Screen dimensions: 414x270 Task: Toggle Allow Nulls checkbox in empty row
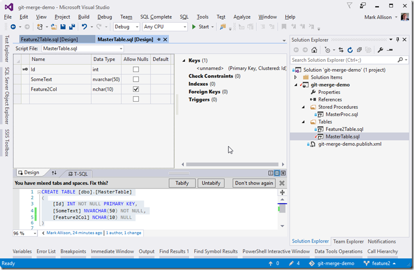point(136,99)
